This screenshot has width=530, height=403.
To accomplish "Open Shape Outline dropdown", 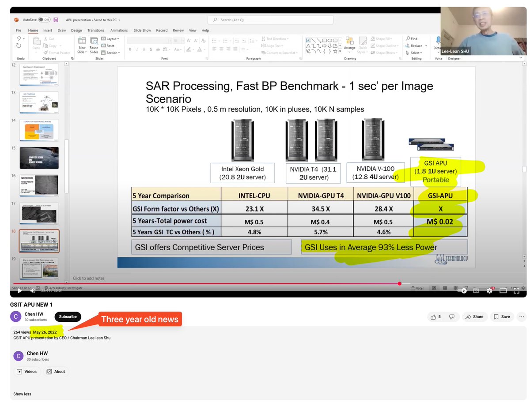I will tap(385, 46).
